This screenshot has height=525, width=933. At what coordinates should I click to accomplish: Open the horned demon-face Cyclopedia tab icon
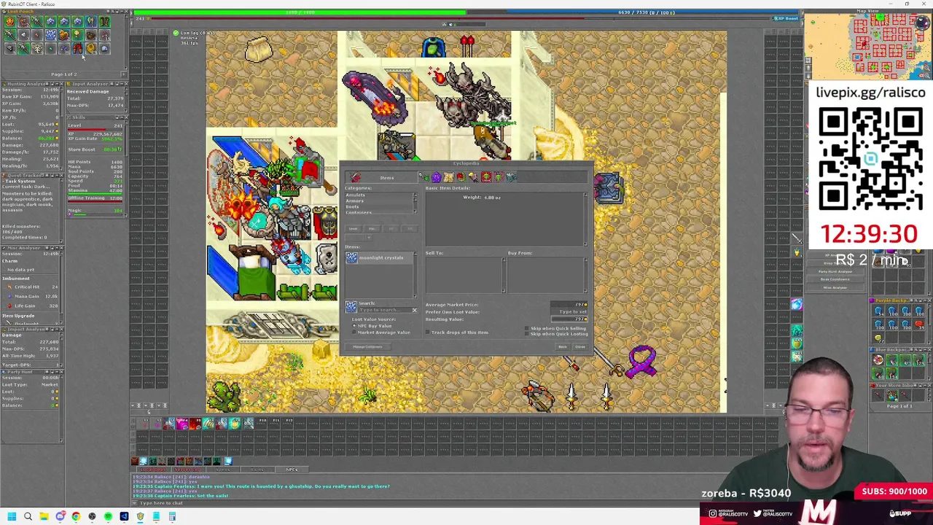tap(499, 177)
